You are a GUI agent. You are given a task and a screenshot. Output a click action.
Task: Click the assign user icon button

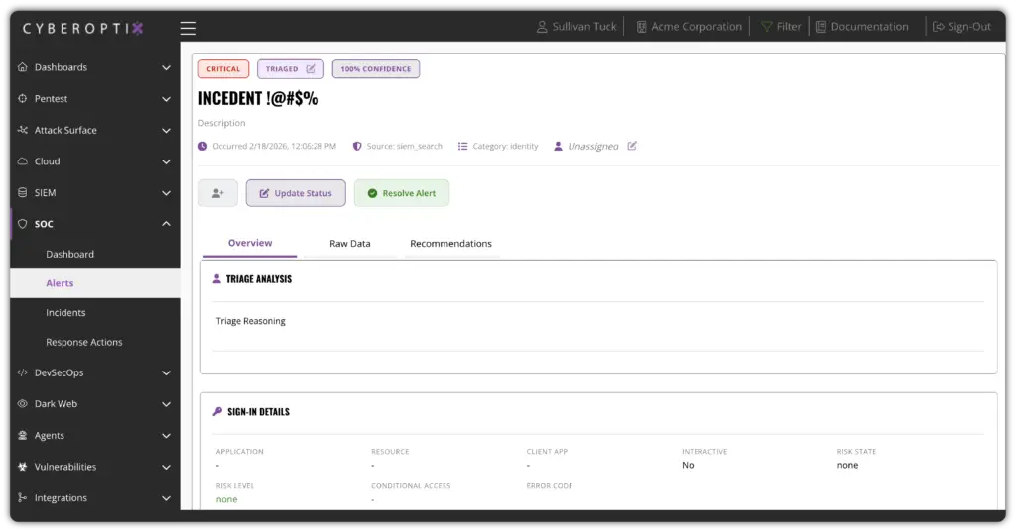(x=217, y=193)
